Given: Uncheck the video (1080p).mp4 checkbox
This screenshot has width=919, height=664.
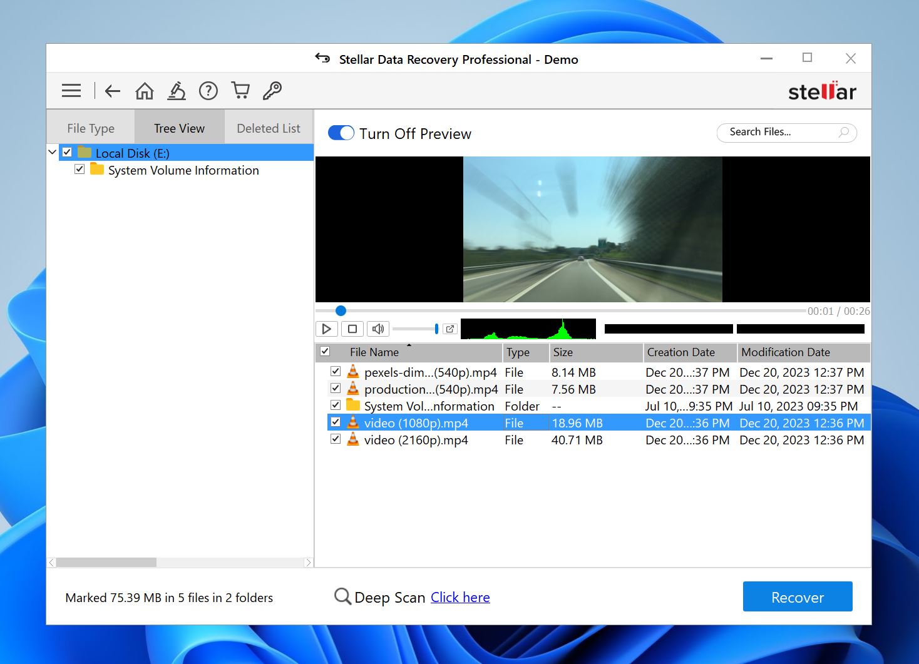Looking at the screenshot, I should (x=336, y=422).
